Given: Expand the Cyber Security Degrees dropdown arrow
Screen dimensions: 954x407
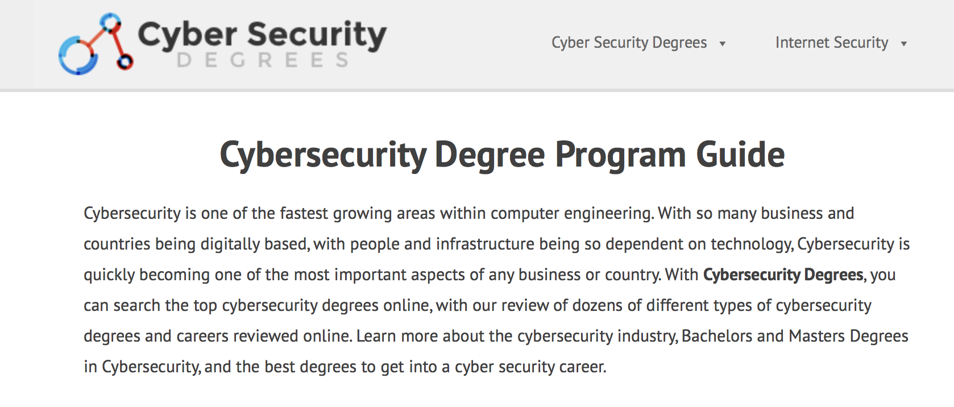Looking at the screenshot, I should [723, 44].
